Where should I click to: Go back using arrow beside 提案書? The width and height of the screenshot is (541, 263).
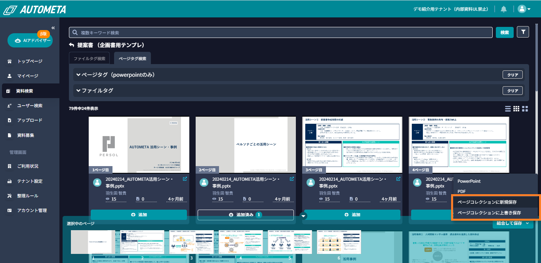pos(72,45)
